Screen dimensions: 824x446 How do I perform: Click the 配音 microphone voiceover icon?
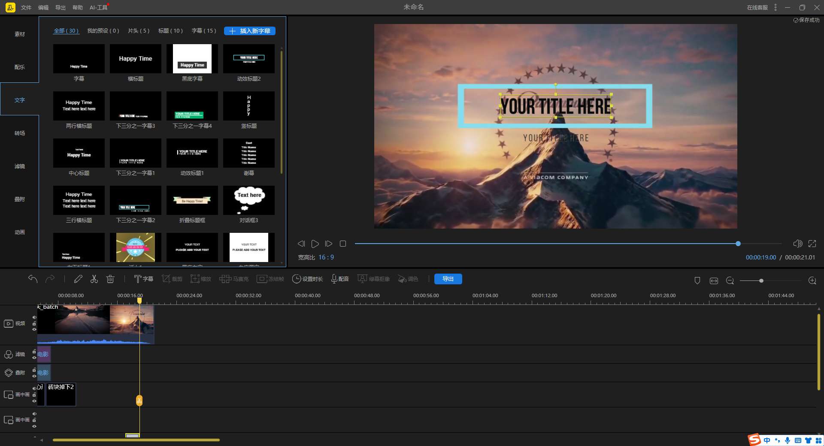339,279
